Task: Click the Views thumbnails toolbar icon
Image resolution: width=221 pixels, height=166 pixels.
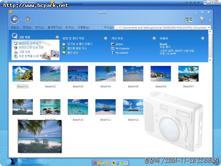Action: click(189, 19)
